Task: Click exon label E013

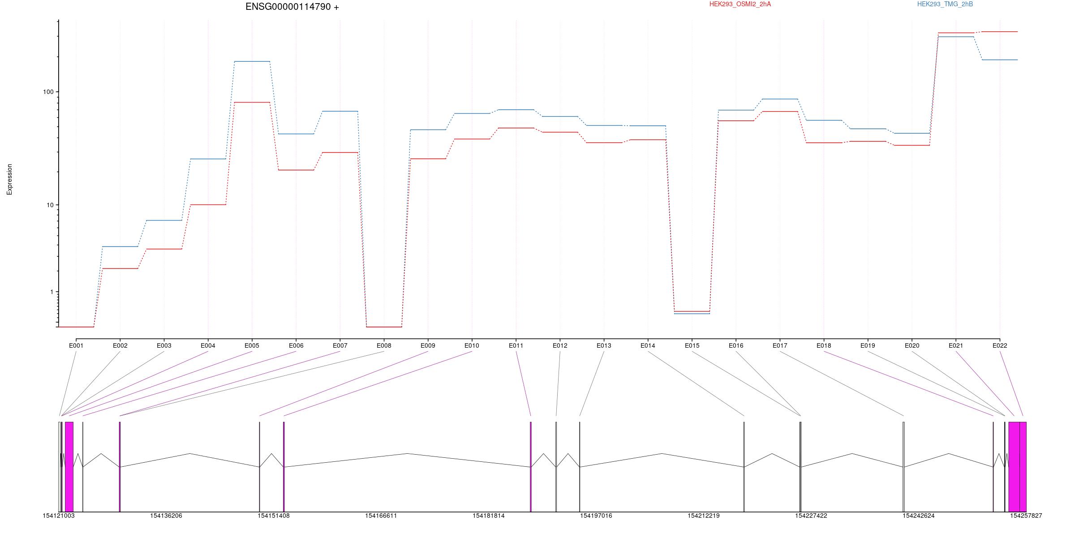Action: pos(604,345)
